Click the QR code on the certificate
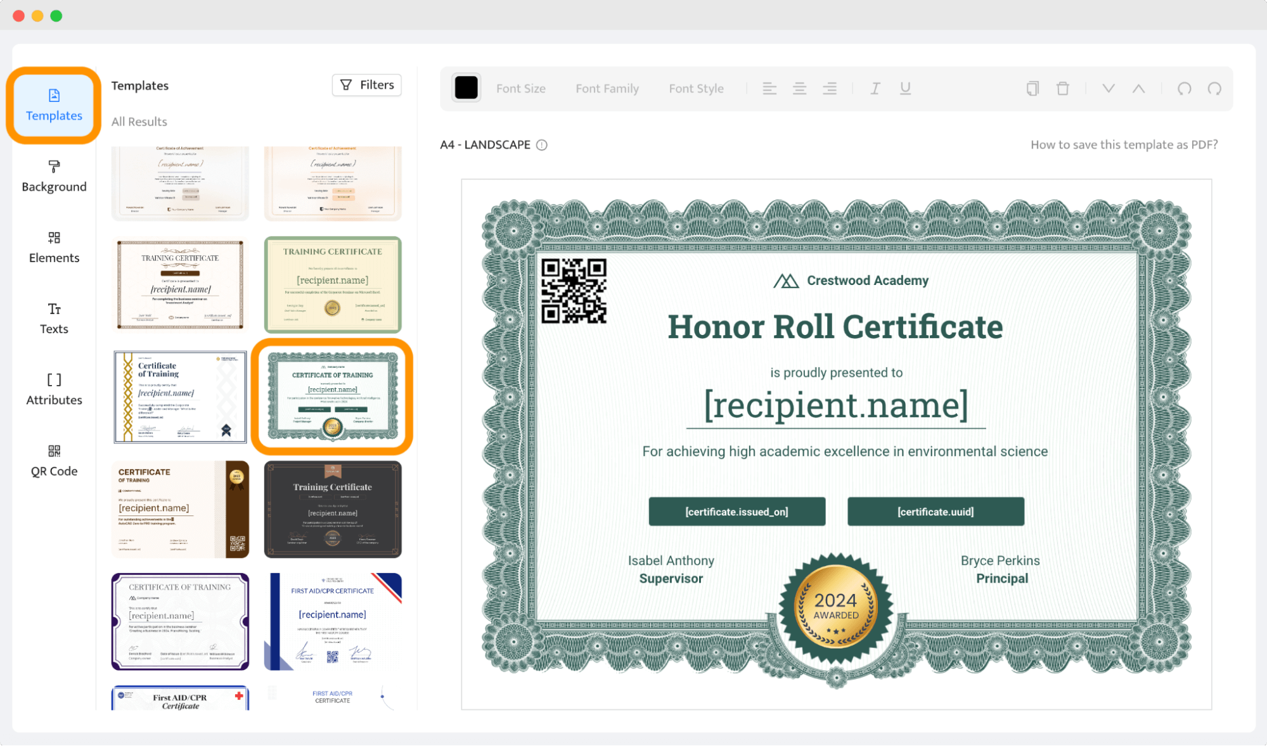 (x=574, y=291)
